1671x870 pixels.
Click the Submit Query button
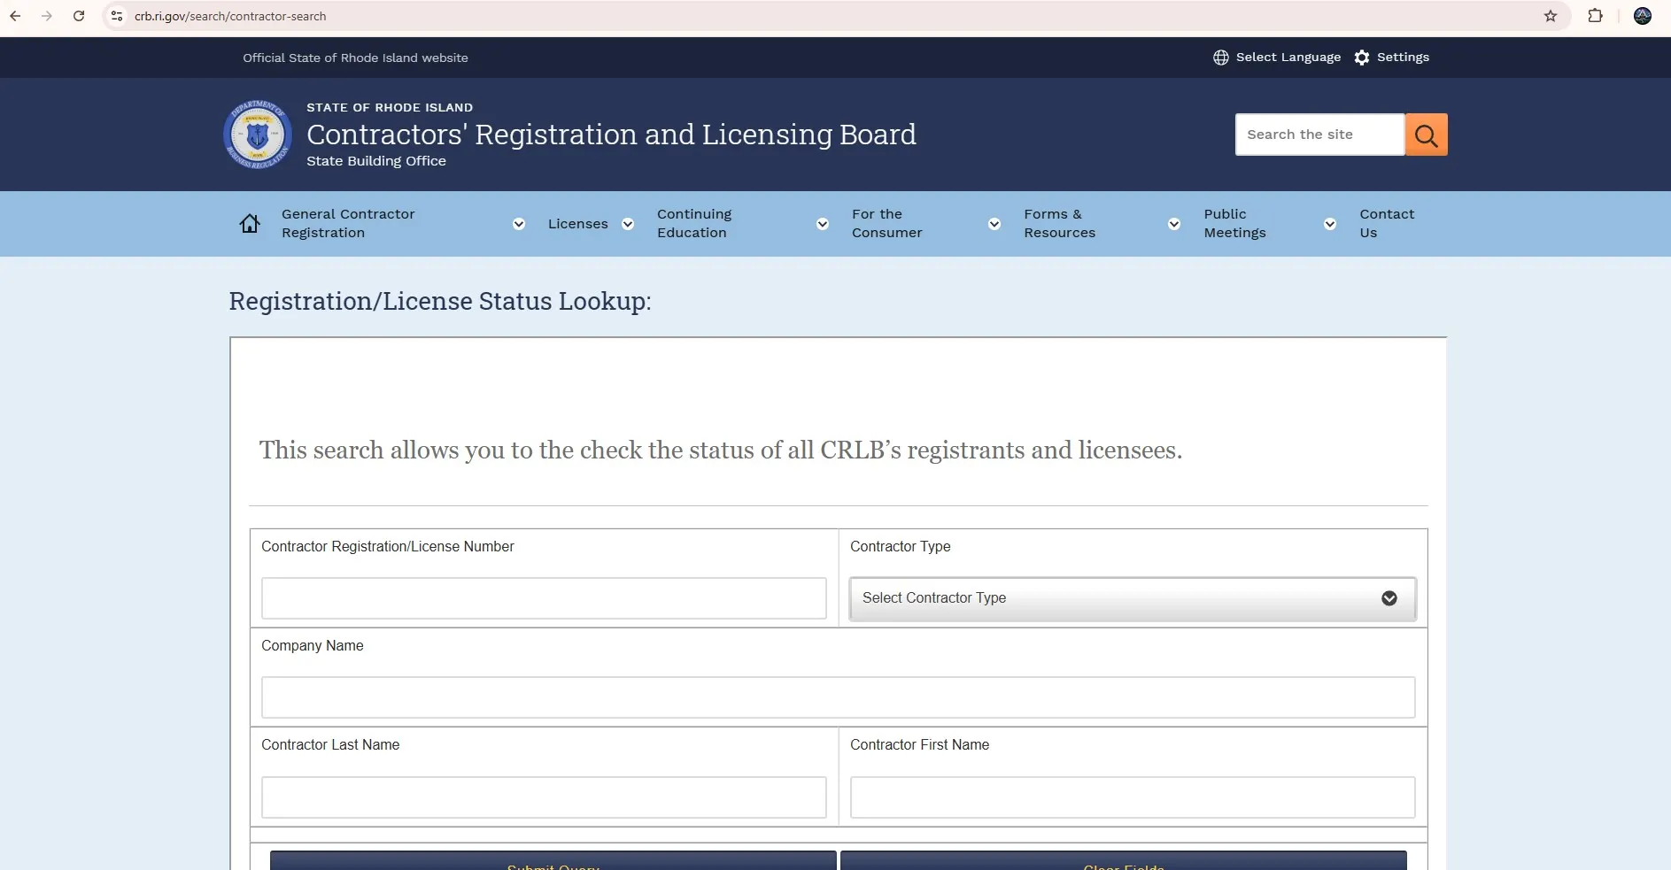pos(553,861)
